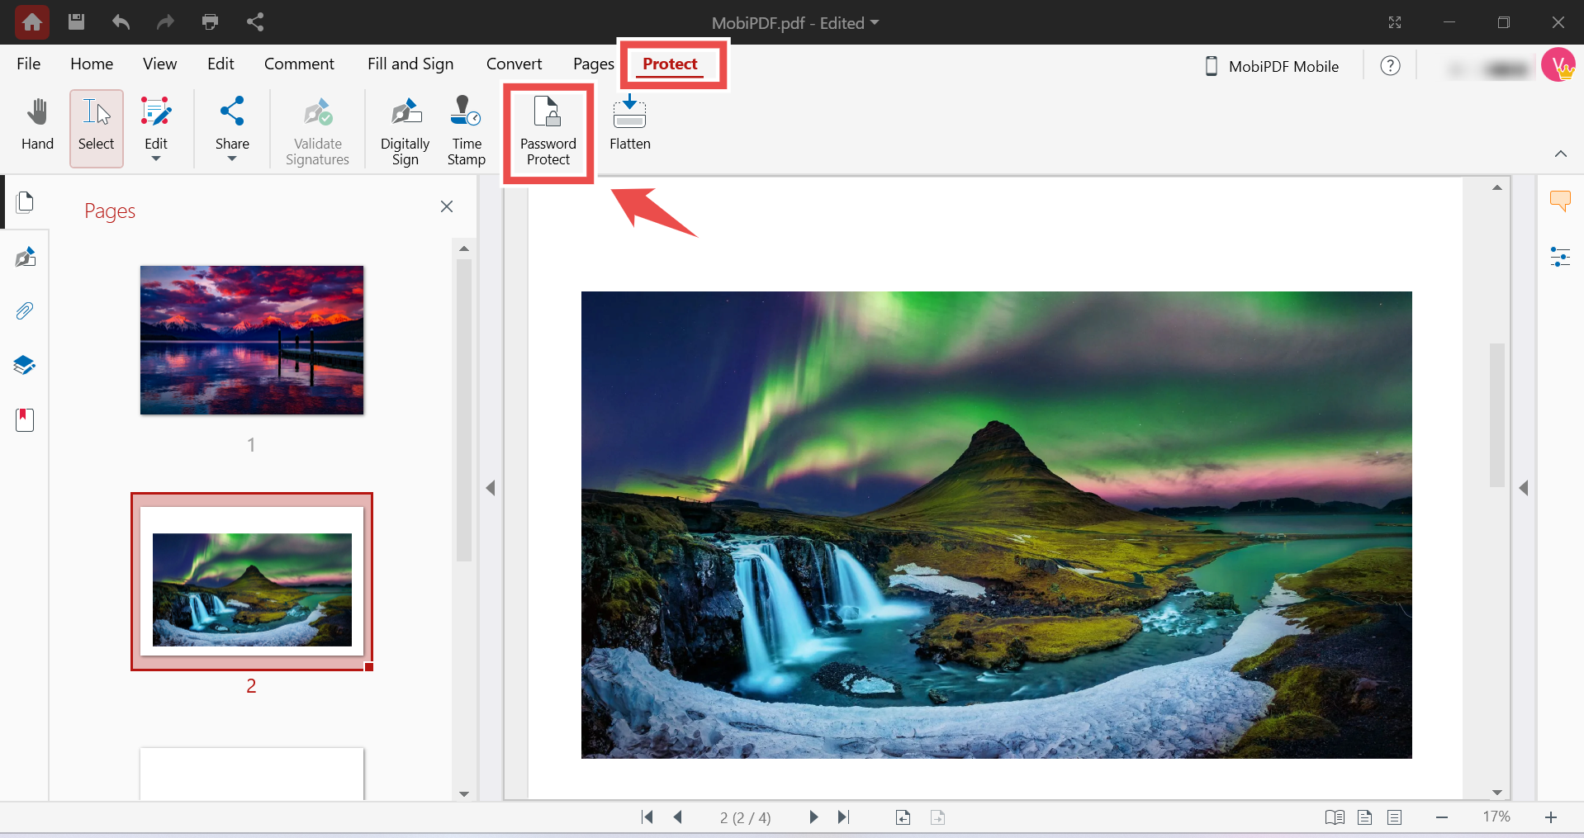Go to last page
The height and width of the screenshot is (838, 1584).
(843, 817)
